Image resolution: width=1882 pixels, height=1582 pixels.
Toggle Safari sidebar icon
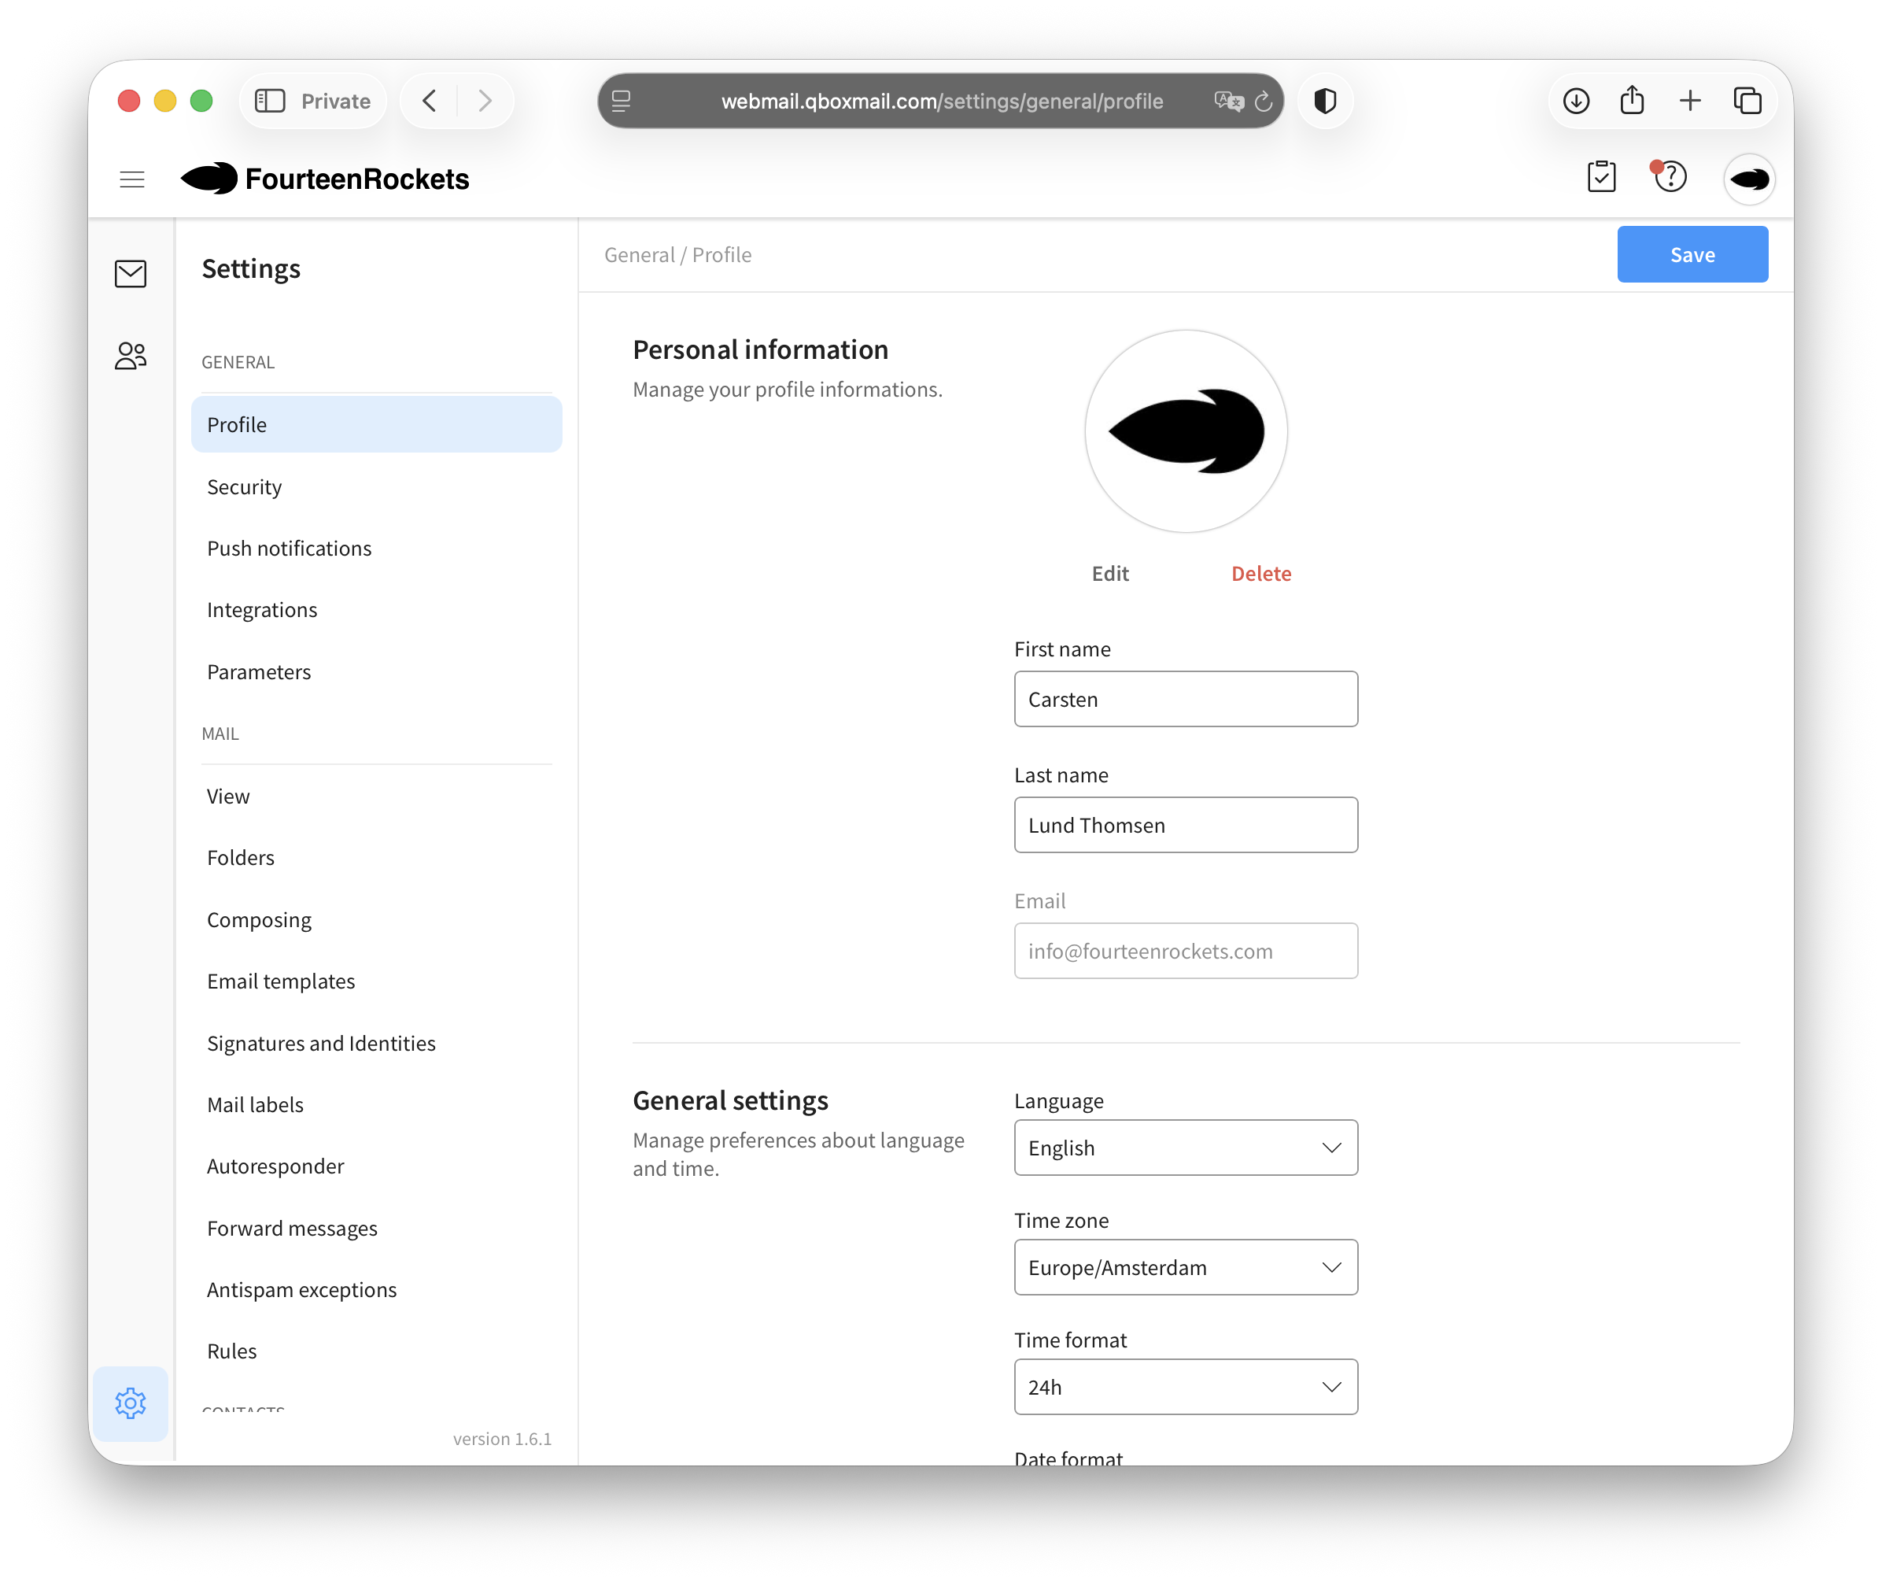pyautogui.click(x=270, y=101)
